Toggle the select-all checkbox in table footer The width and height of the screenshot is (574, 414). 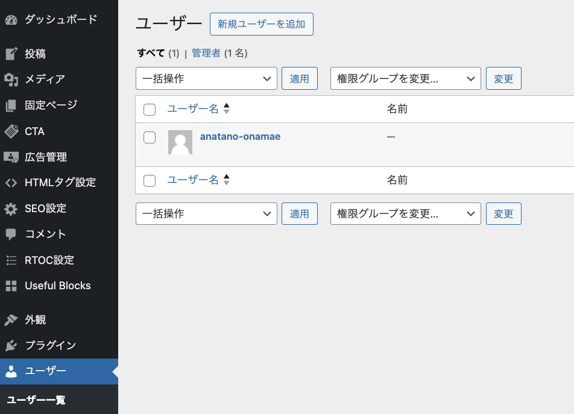pos(150,181)
